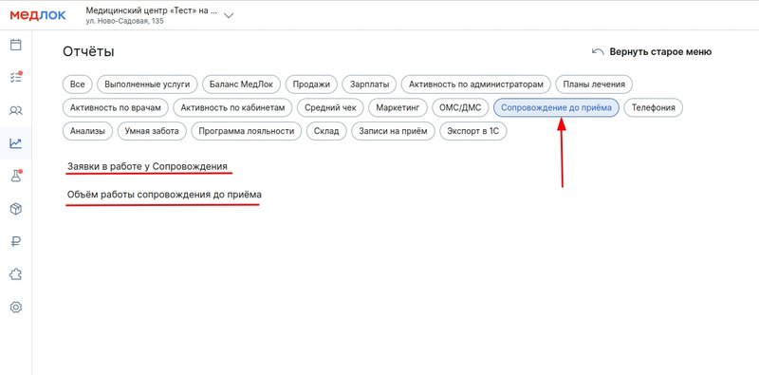
Task: Select the Экспорт в 1С chip
Action: (x=472, y=131)
